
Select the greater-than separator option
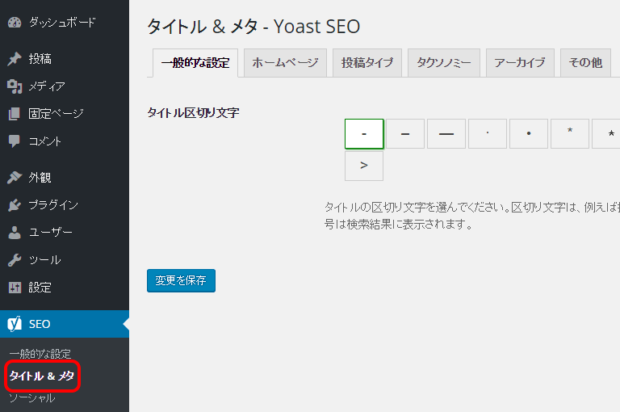click(364, 166)
